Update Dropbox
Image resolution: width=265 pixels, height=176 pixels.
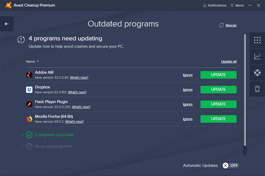218,89
